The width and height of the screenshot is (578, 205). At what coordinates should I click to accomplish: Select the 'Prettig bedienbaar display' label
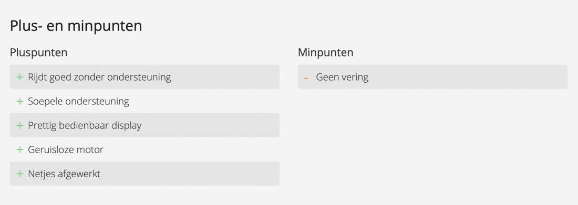tap(85, 125)
